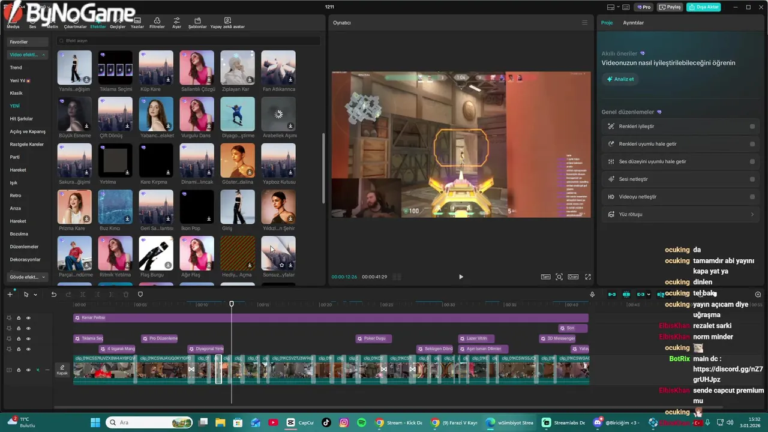Screen dimensions: 768x432
Task: Open more options on main video track
Action: click(x=47, y=370)
